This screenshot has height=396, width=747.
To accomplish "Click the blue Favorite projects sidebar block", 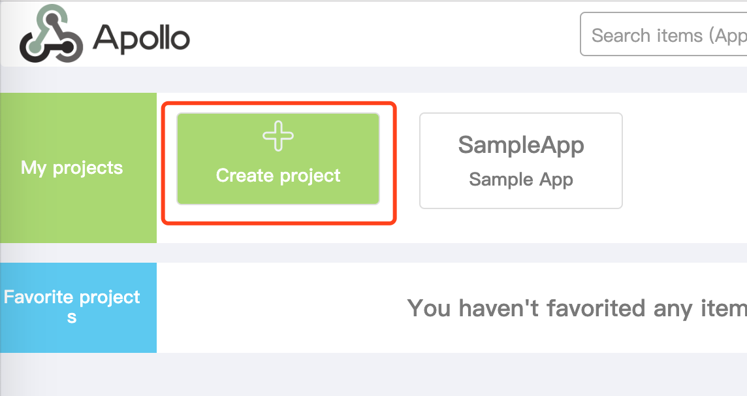I will (x=78, y=307).
